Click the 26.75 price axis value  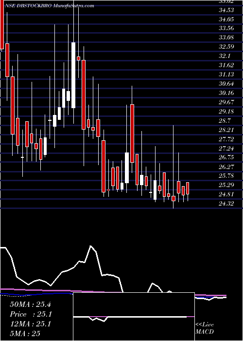226,158
